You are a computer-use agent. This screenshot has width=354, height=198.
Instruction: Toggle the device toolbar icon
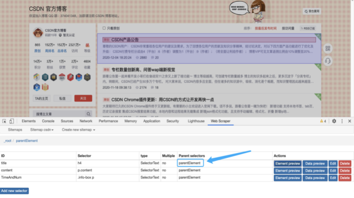coord(12,121)
